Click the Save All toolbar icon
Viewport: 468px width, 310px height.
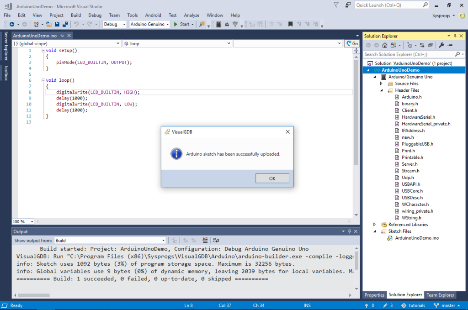click(x=65, y=24)
